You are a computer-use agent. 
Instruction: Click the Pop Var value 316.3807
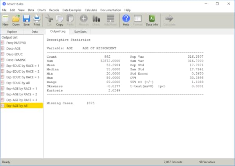(195, 57)
